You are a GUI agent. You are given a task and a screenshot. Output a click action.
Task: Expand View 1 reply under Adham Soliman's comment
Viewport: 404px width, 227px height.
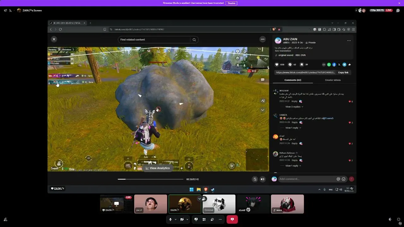pos(293,166)
